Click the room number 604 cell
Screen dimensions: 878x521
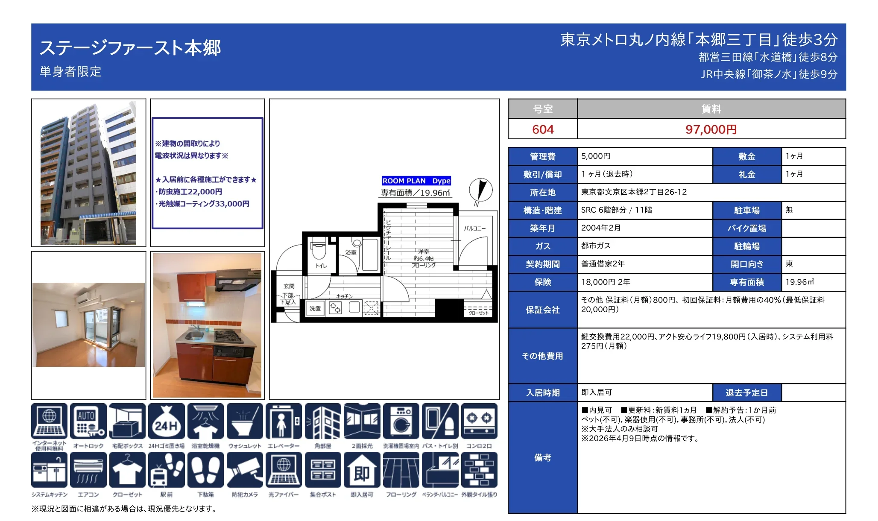click(543, 129)
